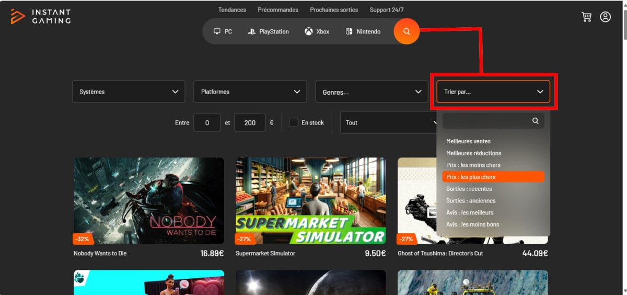
Task: Open the Tendances link
Action: (x=232, y=10)
